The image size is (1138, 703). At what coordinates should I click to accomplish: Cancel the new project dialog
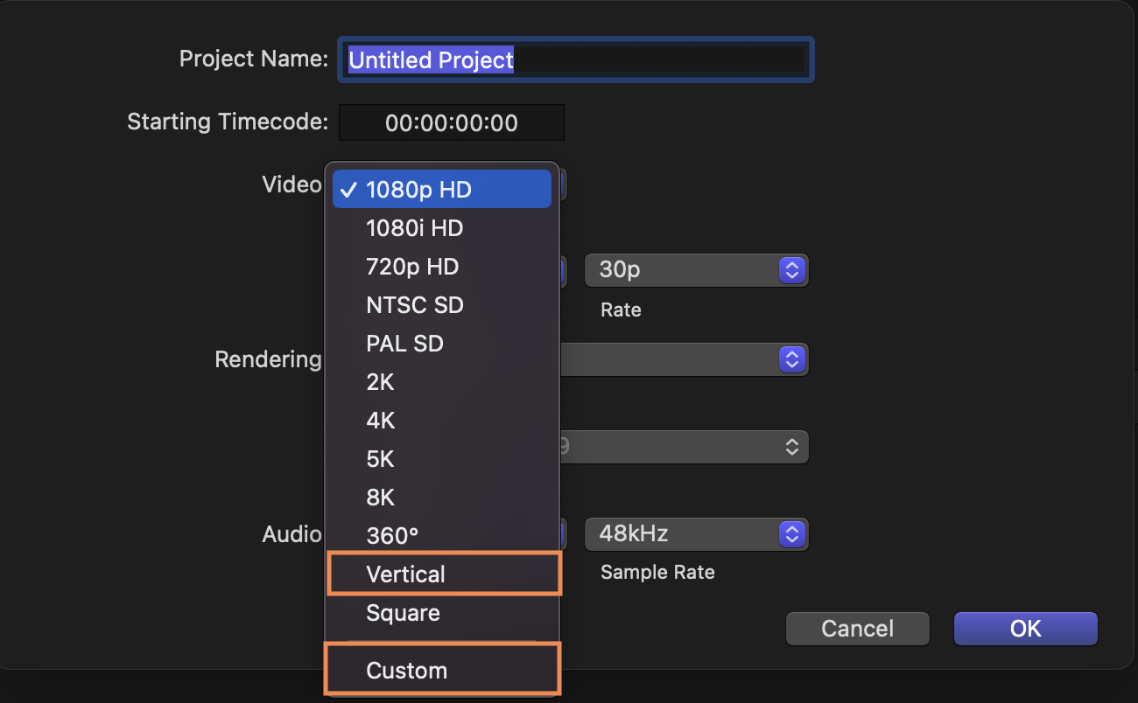pyautogui.click(x=858, y=629)
